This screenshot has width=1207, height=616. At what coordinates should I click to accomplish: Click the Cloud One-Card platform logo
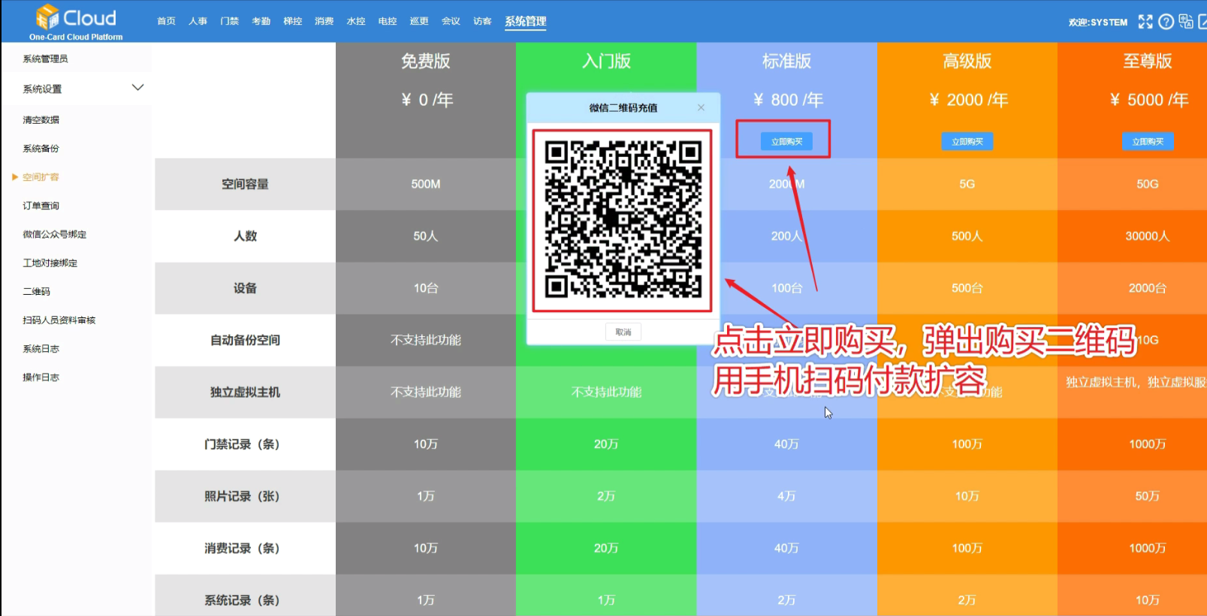tap(76, 22)
